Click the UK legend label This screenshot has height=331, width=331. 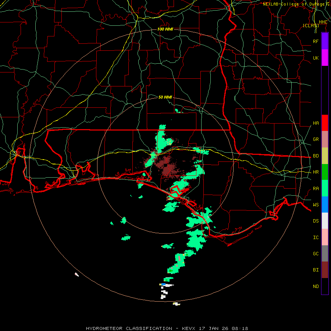coord(316,58)
